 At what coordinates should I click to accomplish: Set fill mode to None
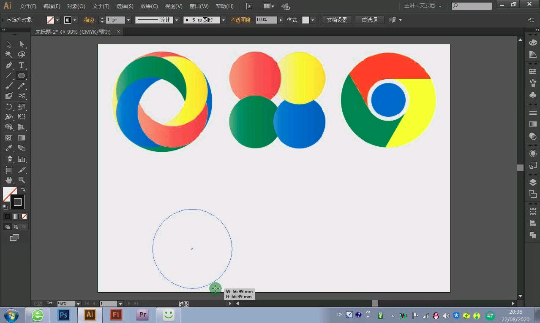pyautogui.click(x=24, y=217)
